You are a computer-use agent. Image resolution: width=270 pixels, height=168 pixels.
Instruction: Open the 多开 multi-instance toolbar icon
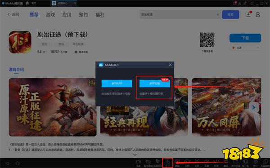(x=167, y=163)
